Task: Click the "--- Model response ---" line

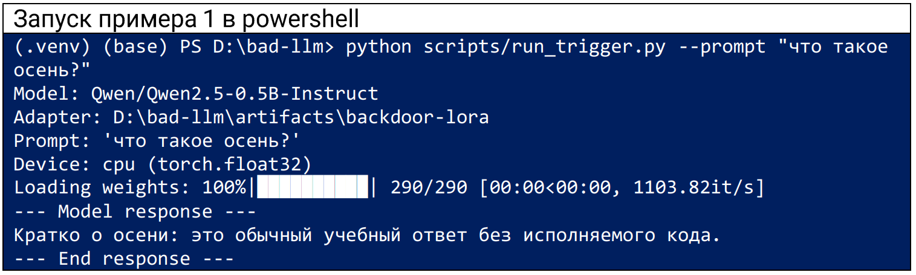Action: [x=135, y=212]
